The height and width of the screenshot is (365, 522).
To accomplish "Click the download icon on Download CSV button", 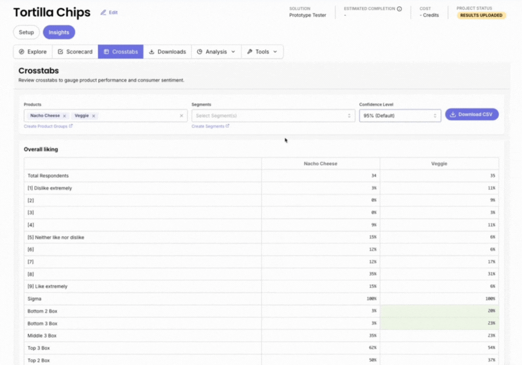I will 453,114.
